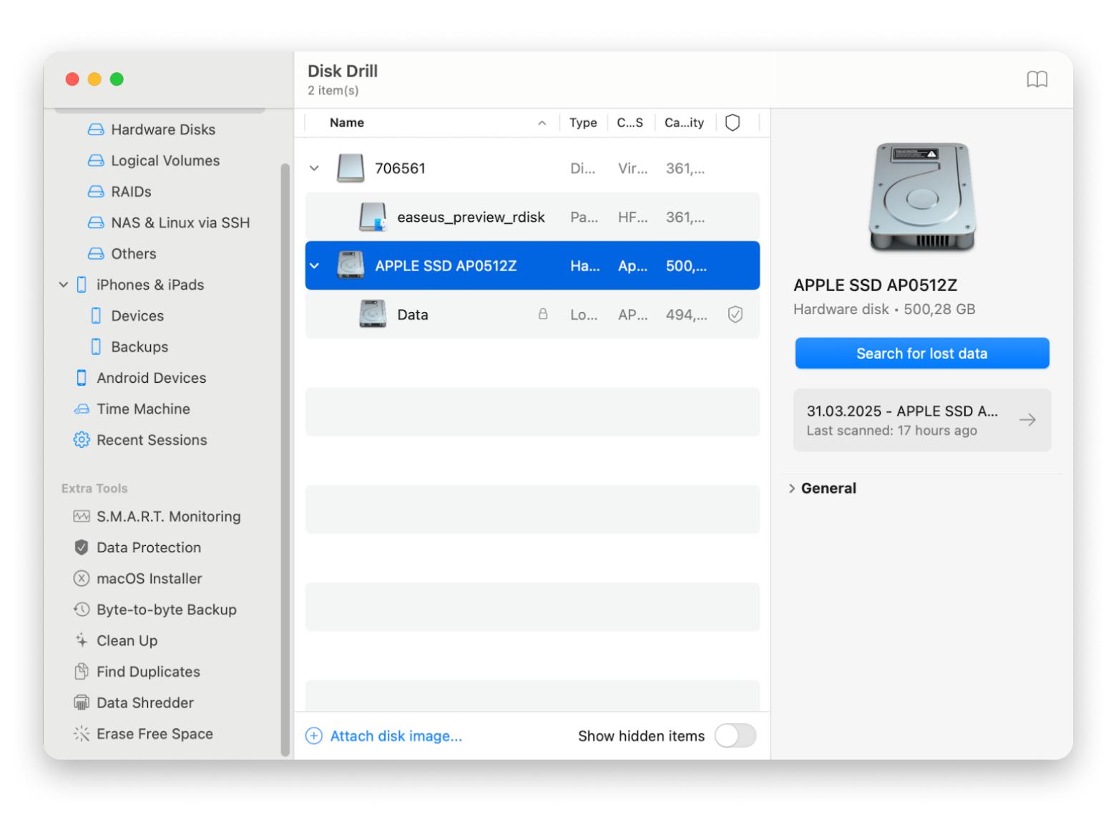The width and height of the screenshot is (1116, 817).
Task: Click the Android Devices phone icon
Action: [82, 378]
